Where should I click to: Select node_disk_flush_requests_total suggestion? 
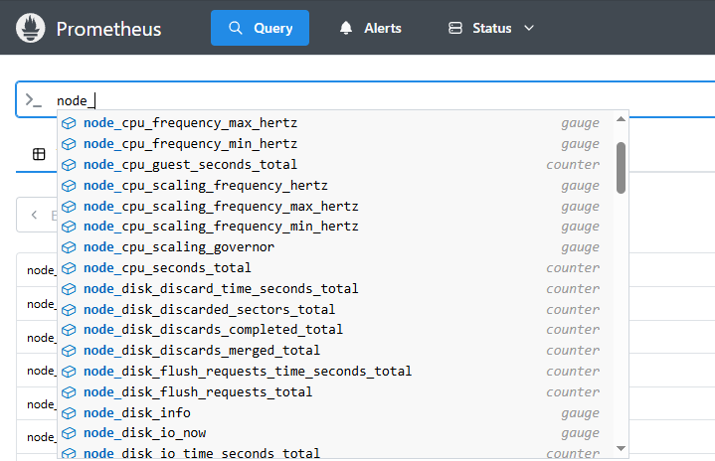[198, 391]
